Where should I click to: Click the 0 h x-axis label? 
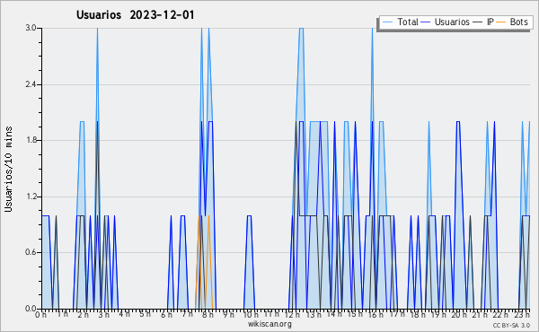point(41,315)
